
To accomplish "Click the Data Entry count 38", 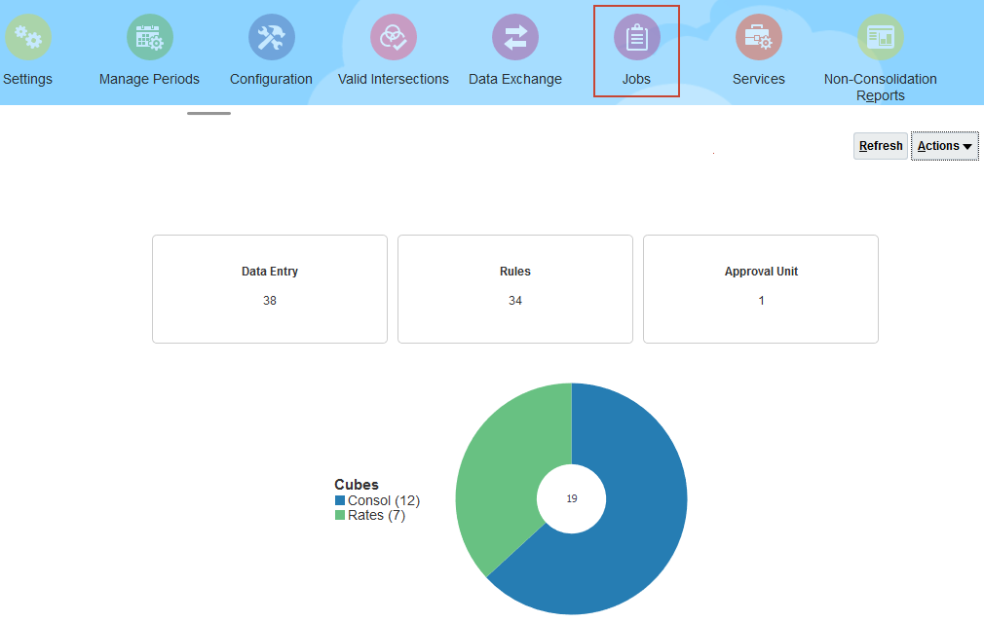I will point(270,301).
